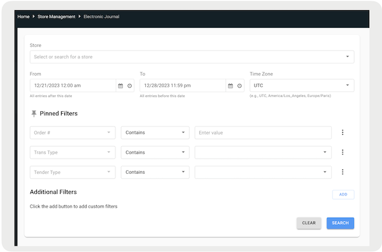Click Electronic Journal breadcrumb item

[101, 17]
